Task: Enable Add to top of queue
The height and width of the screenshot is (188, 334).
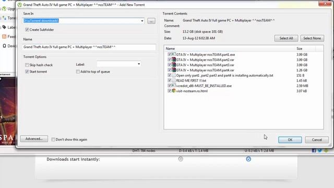Action: tap(78, 72)
